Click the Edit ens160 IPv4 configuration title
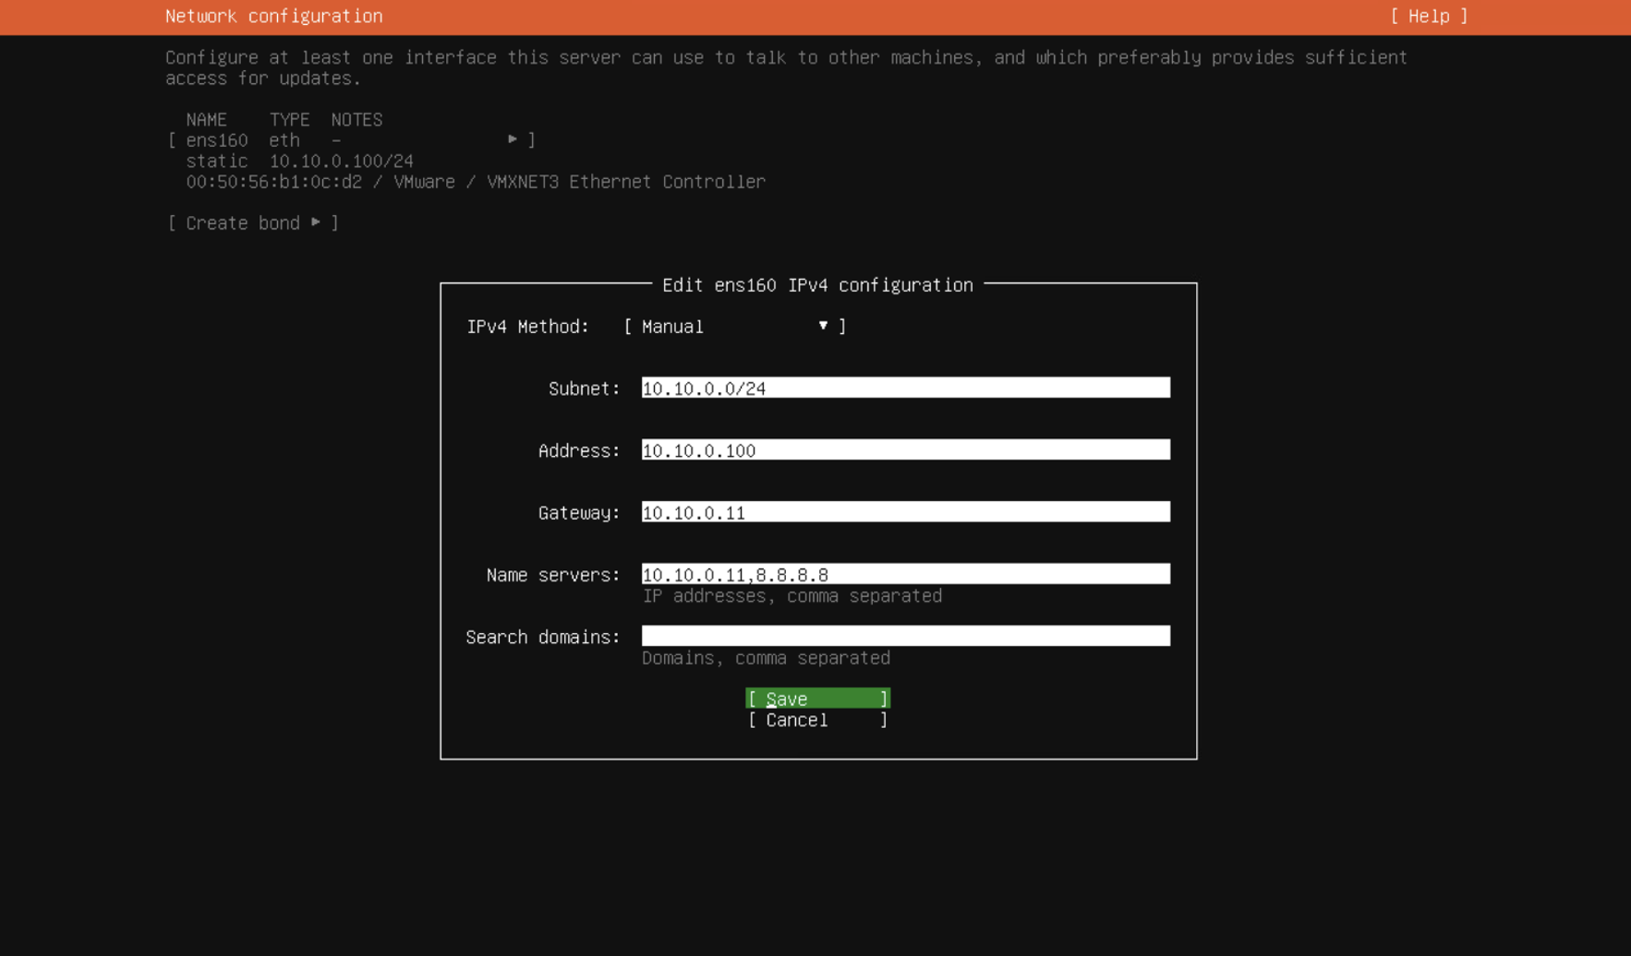 coord(817,285)
